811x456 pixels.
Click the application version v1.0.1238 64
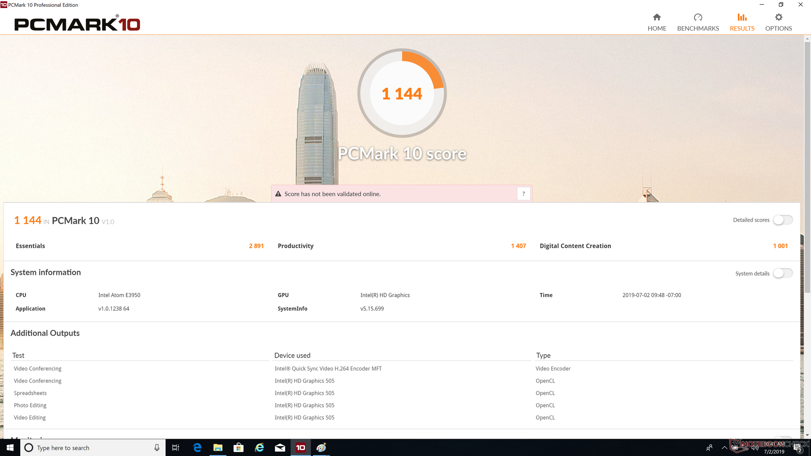click(x=114, y=309)
